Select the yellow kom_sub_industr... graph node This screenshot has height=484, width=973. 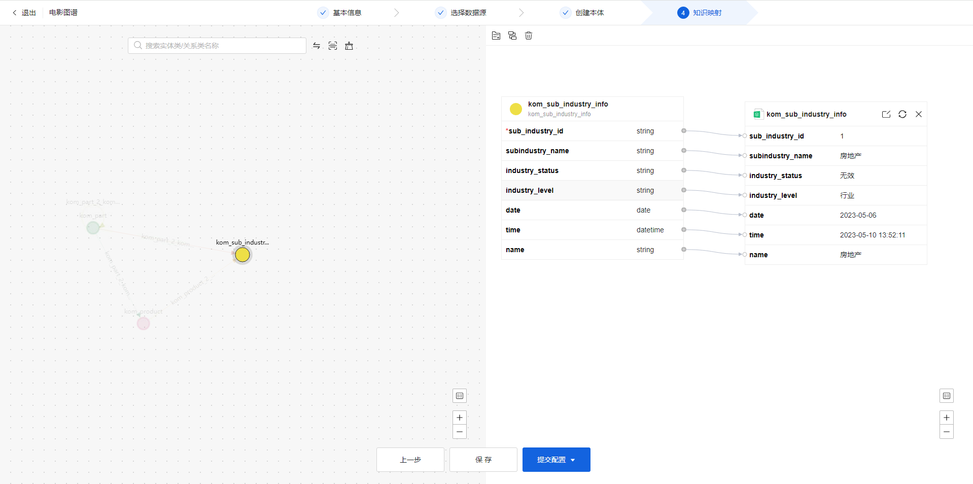pyautogui.click(x=242, y=255)
